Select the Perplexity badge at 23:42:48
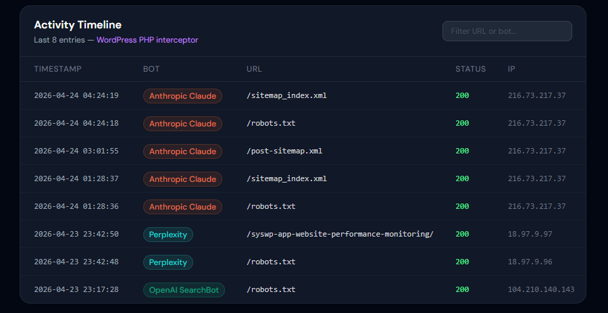608x313 pixels. (x=168, y=262)
